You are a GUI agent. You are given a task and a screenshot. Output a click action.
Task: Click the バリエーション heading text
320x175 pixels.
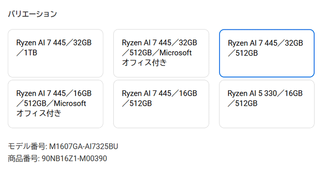click(32, 14)
